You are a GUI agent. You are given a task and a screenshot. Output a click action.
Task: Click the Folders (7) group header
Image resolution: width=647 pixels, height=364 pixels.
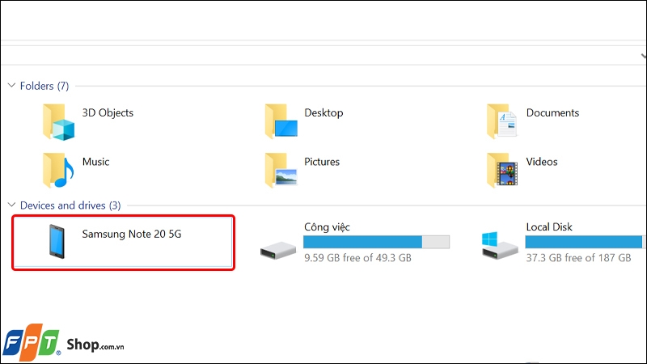(44, 86)
